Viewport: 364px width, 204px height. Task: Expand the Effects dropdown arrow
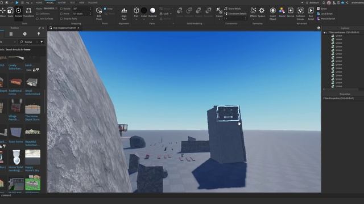pyautogui.click(x=253, y=19)
